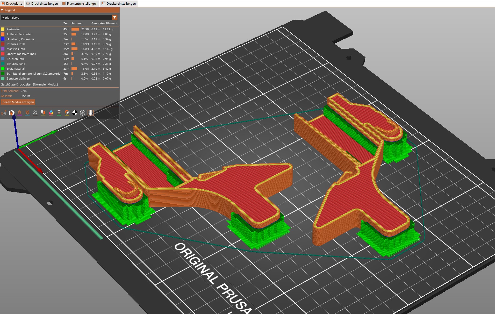This screenshot has height=314, width=495.
Task: Click the Erste Schicht time 22m
Action: (24, 91)
